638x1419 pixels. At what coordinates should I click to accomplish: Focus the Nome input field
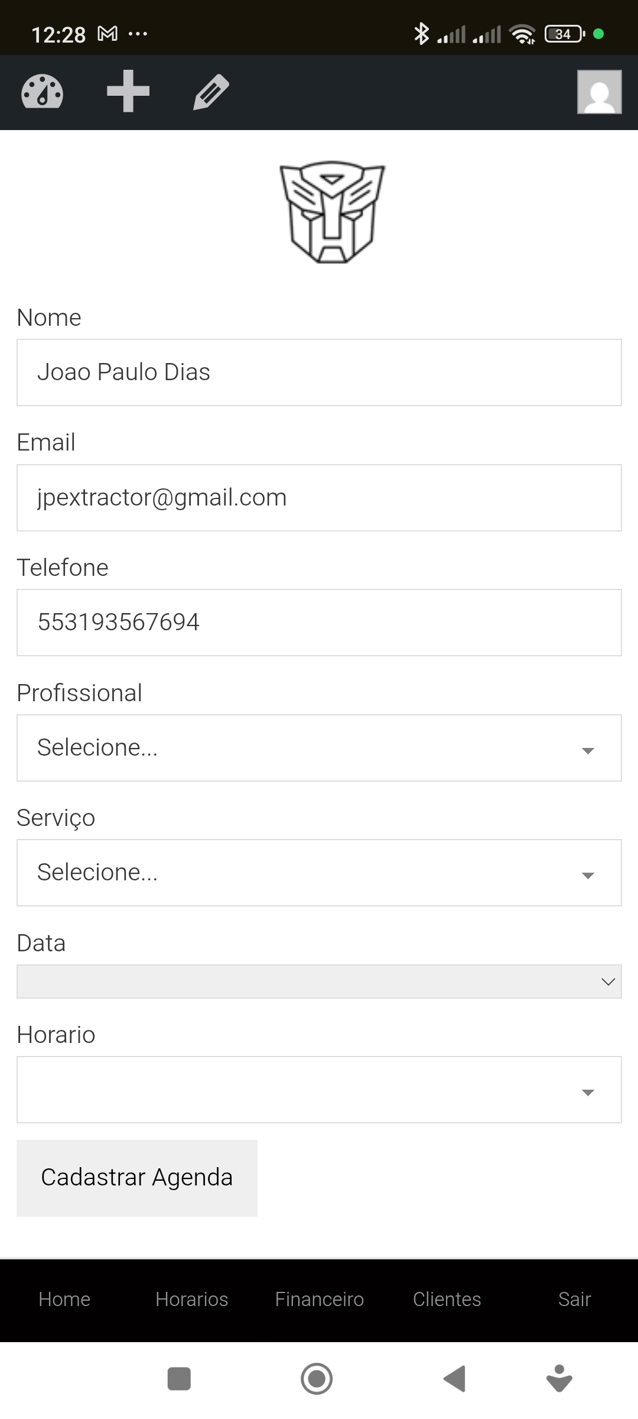319,372
